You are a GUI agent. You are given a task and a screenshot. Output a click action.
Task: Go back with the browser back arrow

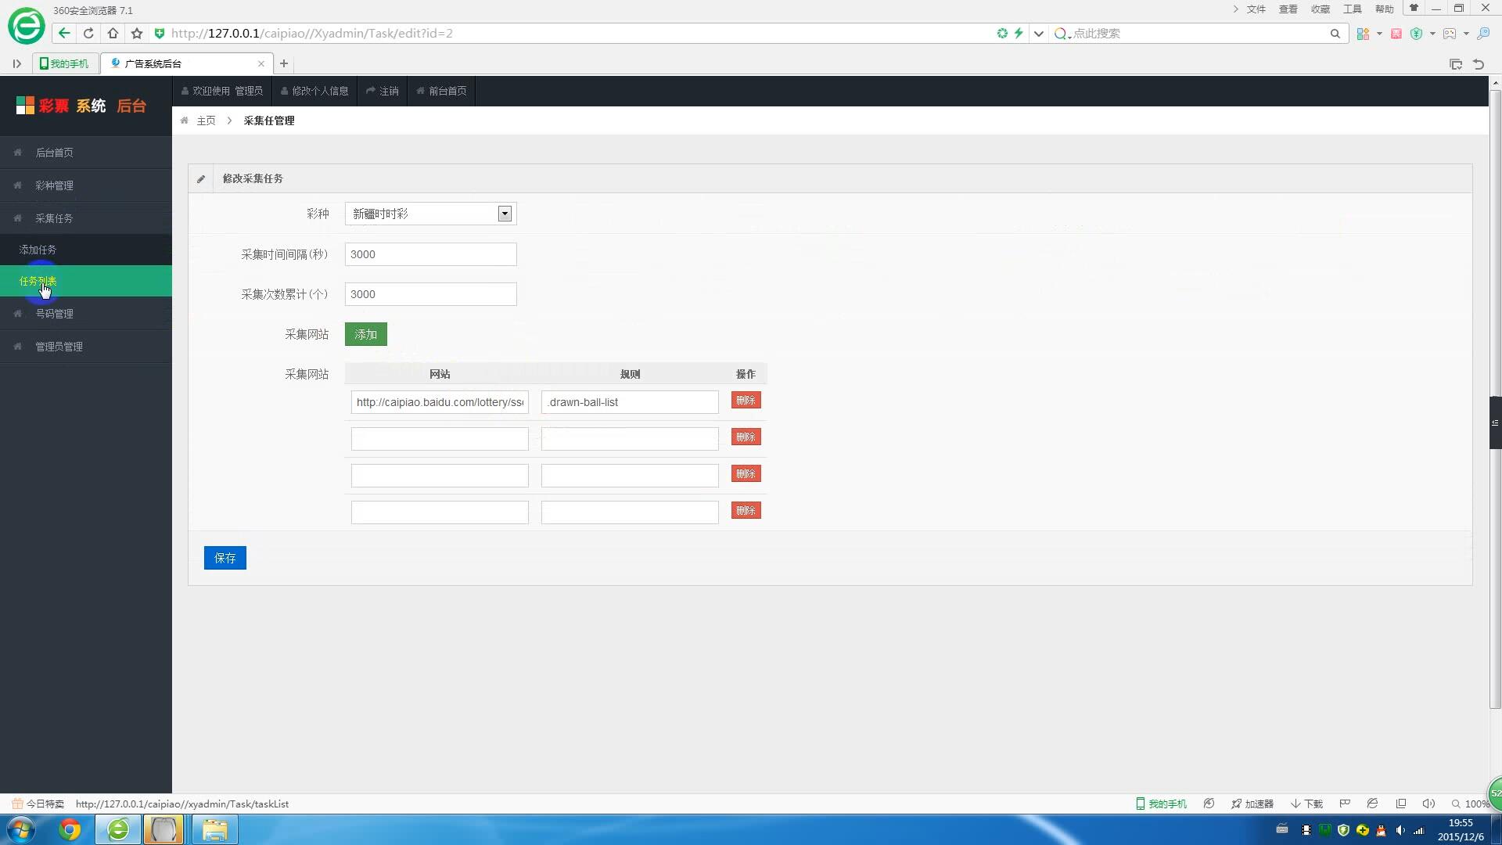coord(64,33)
